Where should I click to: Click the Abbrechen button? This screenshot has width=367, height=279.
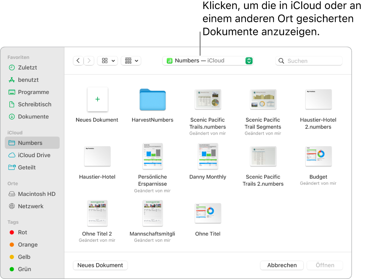(282, 265)
